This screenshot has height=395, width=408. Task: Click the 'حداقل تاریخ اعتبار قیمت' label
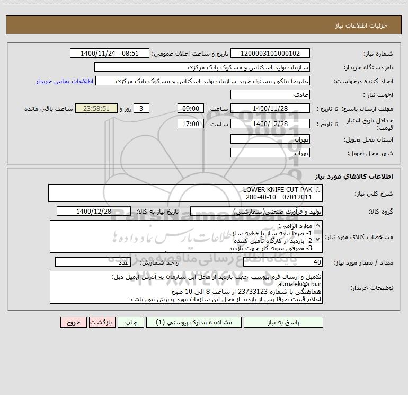[x=370, y=124]
